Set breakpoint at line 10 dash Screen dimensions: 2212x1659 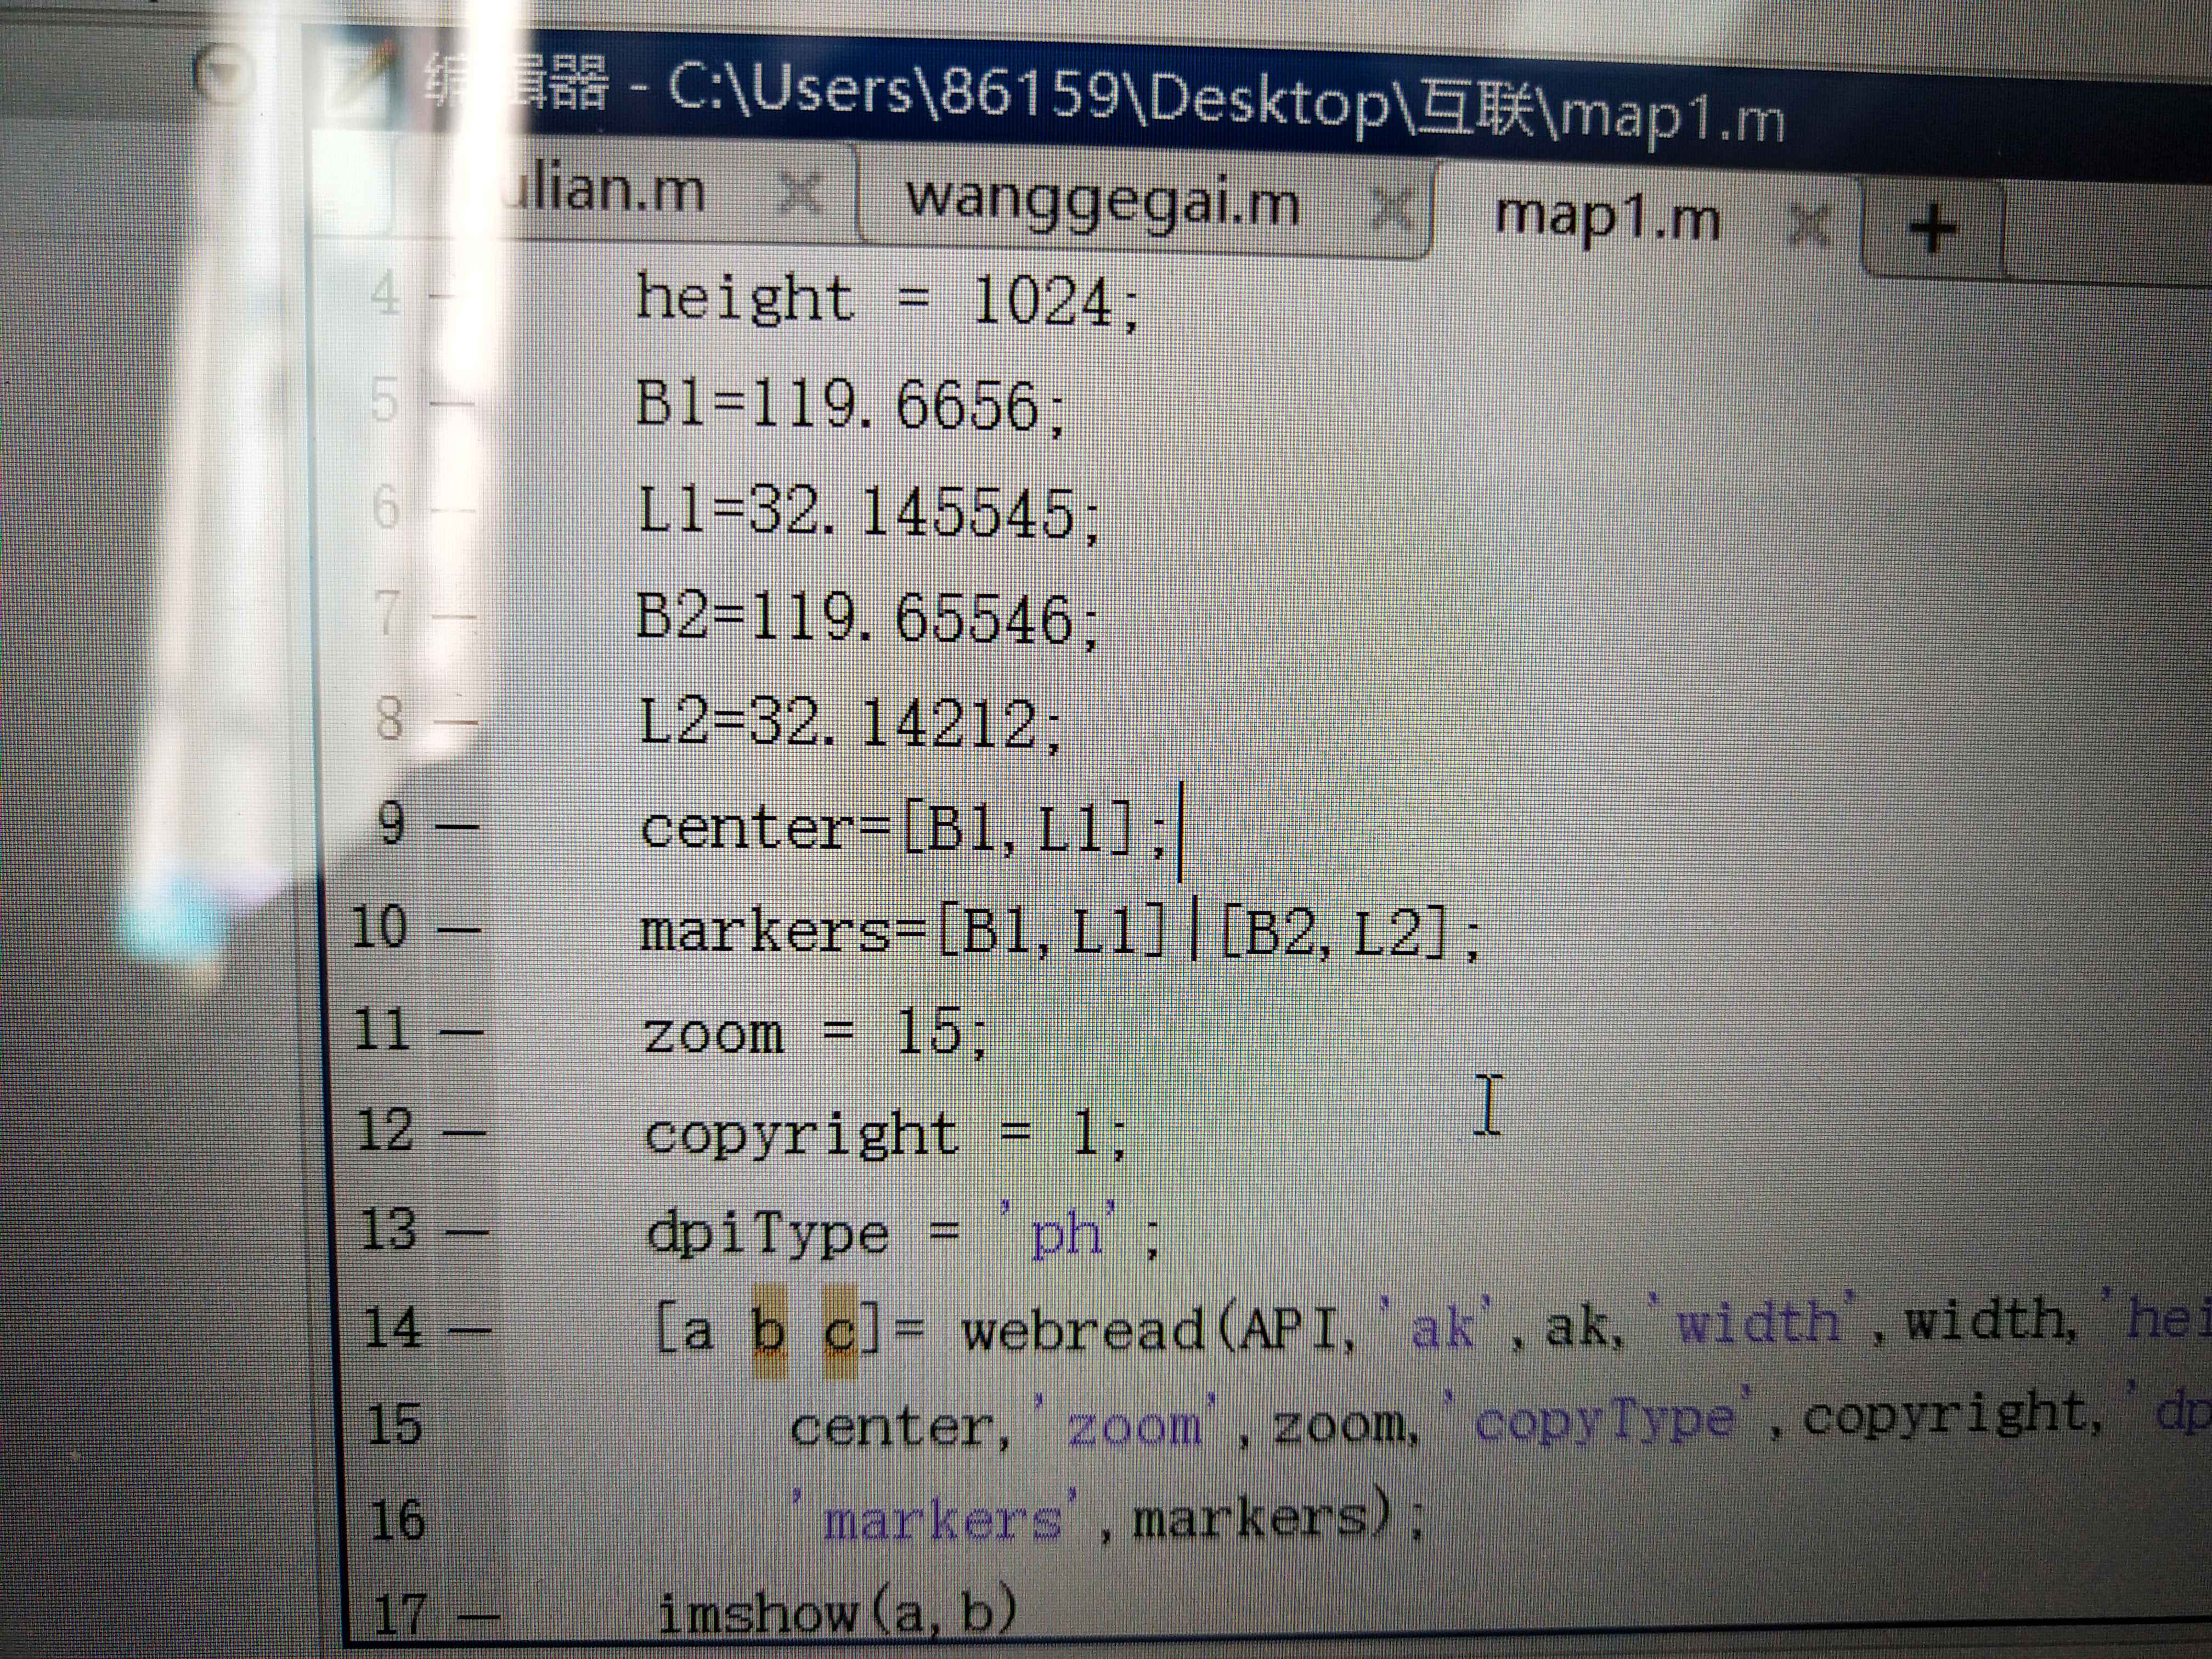click(459, 930)
